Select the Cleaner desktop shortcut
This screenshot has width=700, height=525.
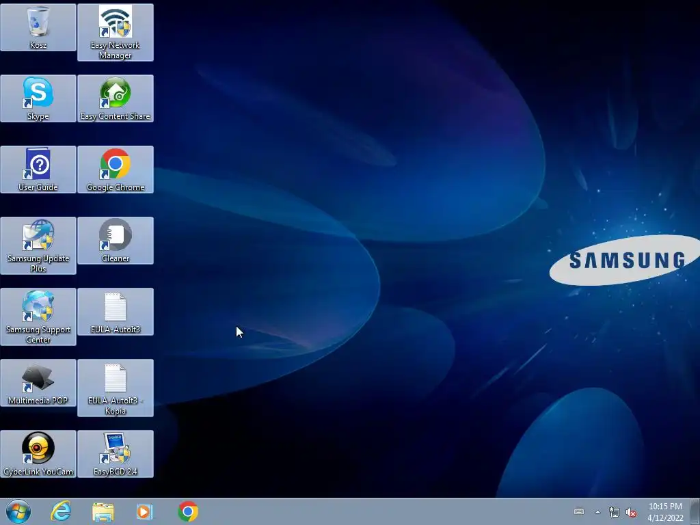(115, 240)
